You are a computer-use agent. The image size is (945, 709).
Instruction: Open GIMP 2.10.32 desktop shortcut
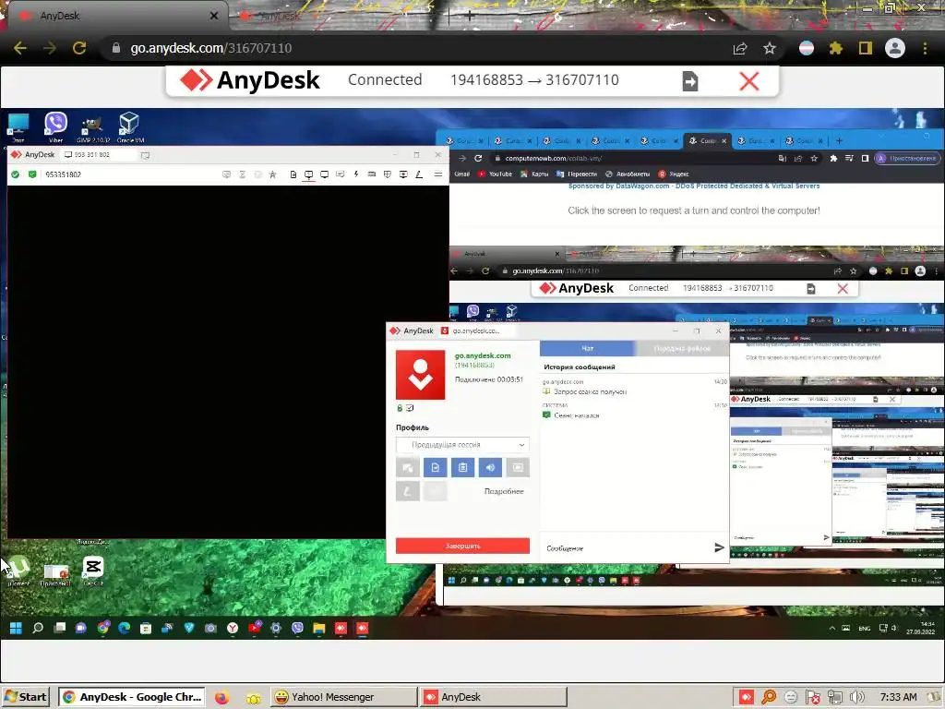(93, 127)
